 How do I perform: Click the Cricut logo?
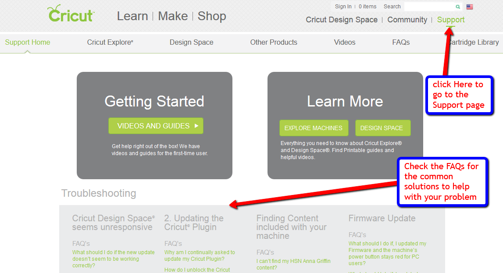click(71, 14)
